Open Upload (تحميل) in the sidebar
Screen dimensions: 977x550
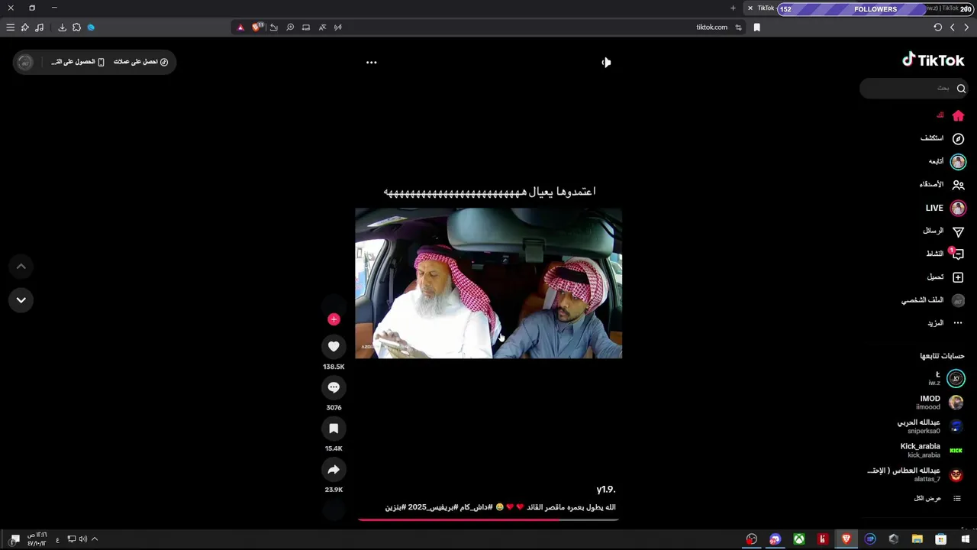coord(945,277)
